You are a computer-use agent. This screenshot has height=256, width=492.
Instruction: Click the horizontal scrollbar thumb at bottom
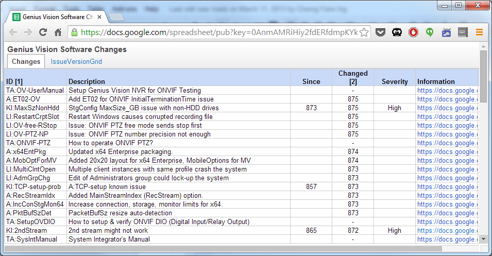click(223, 248)
